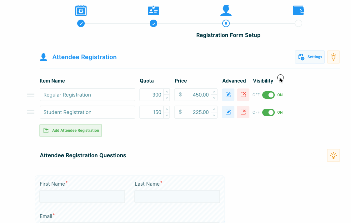Image resolution: width=351 pixels, height=223 pixels.
Task: Click the First Name input field
Action: tap(82, 197)
